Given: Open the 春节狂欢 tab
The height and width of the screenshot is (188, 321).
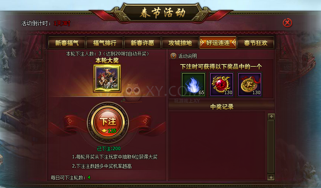Looking at the screenshot, I should click(256, 43).
